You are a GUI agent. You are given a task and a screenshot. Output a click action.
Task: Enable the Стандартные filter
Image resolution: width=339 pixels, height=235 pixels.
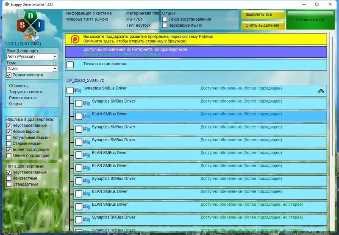pyautogui.click(x=9, y=185)
